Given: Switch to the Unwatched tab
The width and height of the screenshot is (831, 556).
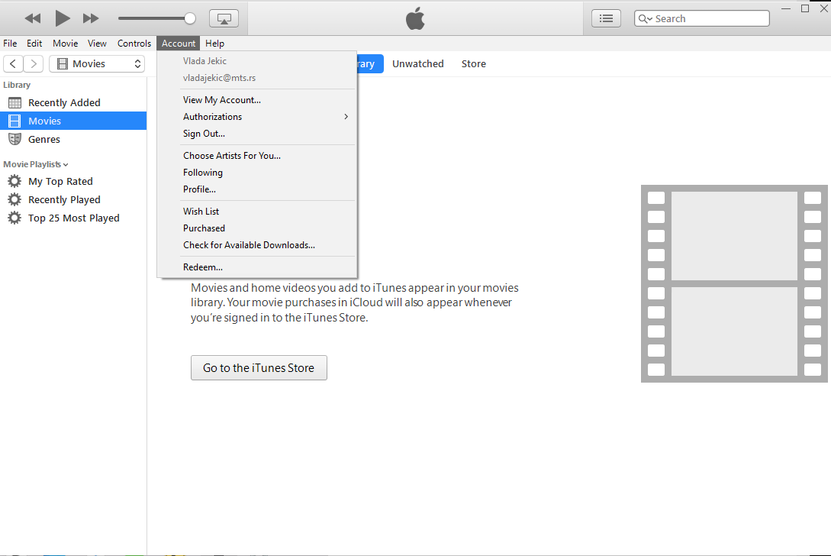Looking at the screenshot, I should pyautogui.click(x=417, y=63).
